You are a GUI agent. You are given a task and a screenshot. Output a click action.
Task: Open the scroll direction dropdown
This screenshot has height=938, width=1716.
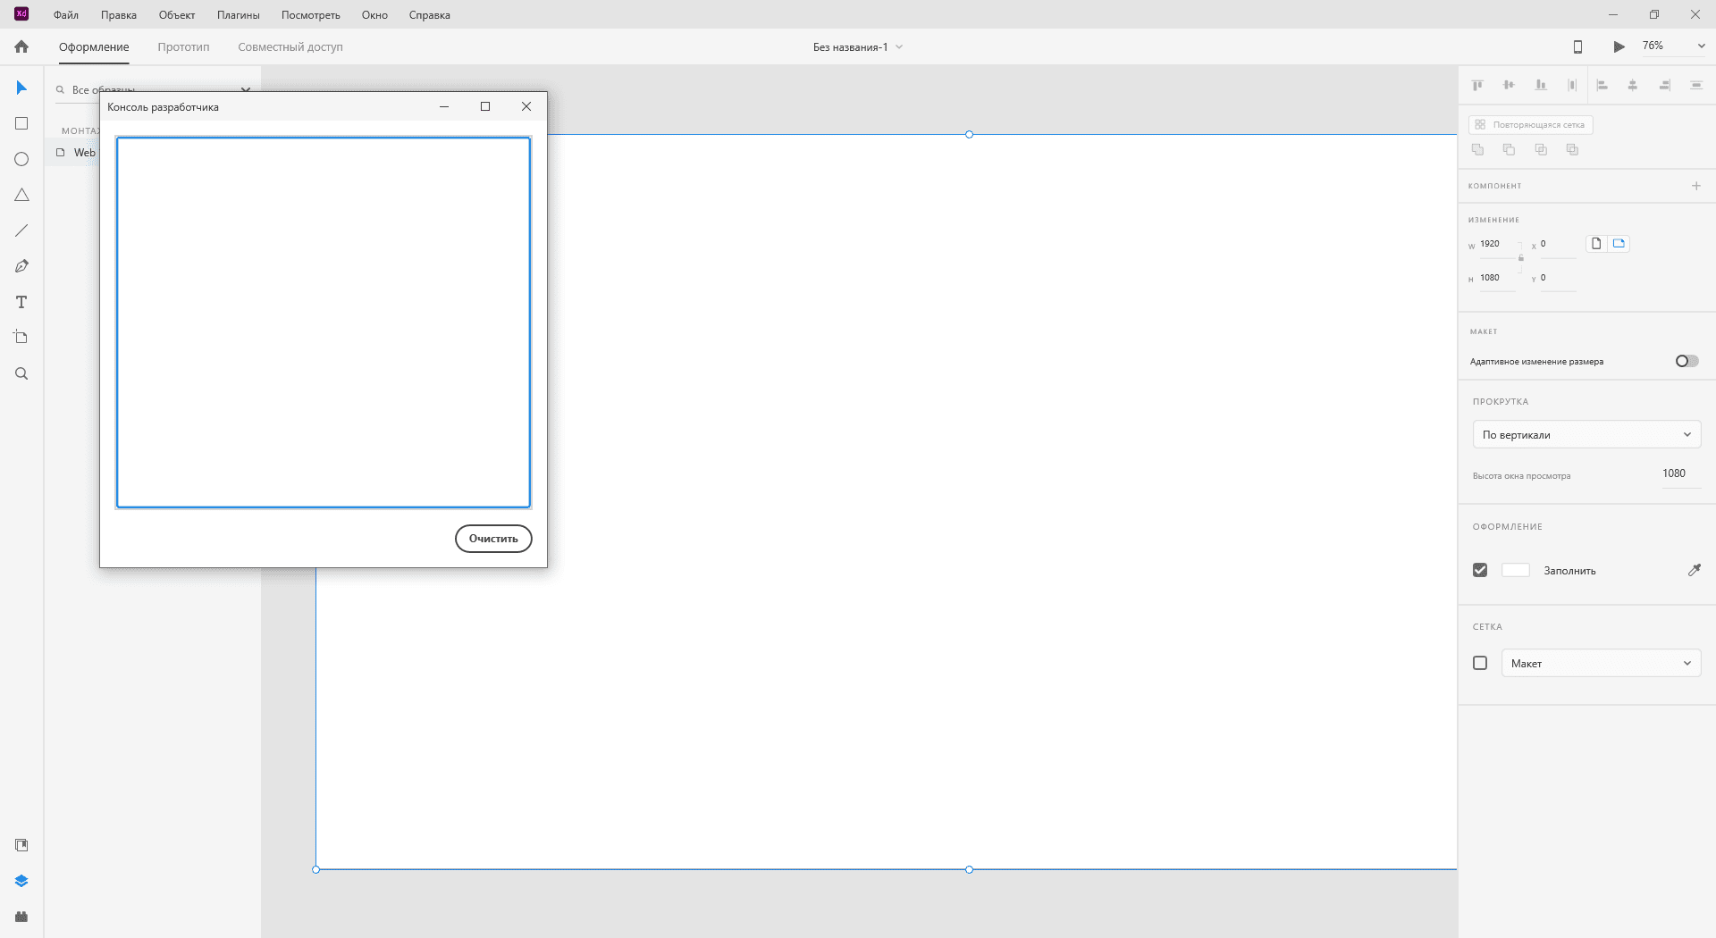1586,435
